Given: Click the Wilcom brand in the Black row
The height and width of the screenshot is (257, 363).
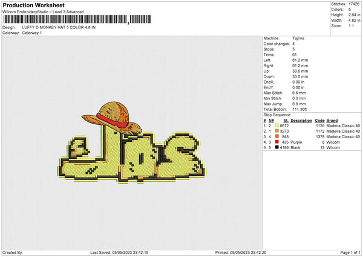Looking at the screenshot, I should 333,147.
